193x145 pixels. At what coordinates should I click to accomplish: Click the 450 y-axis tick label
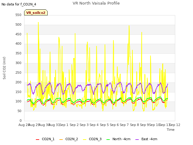[18, 34]
